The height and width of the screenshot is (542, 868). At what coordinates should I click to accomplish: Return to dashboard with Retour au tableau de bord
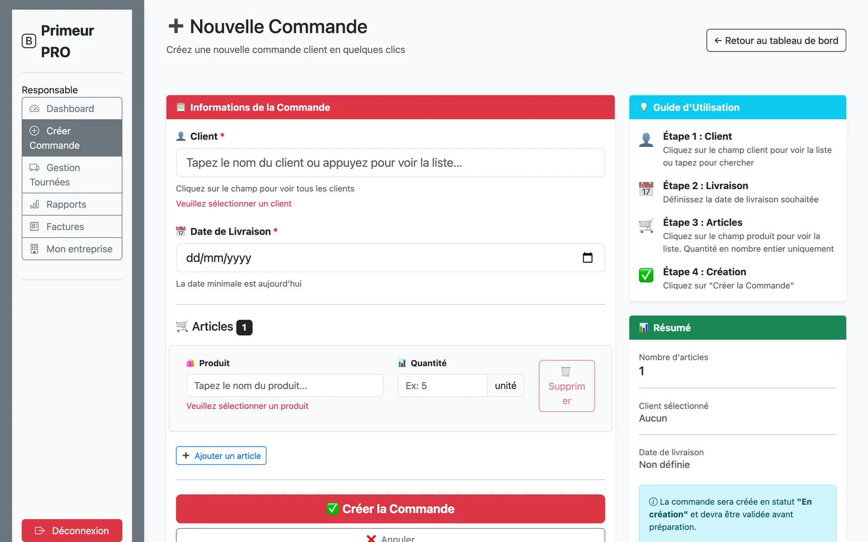(776, 41)
